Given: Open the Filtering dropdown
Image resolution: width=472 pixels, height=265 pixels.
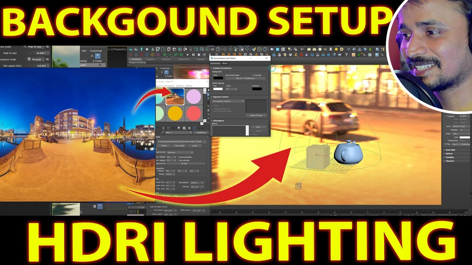Looking at the screenshot, I should tap(197, 187).
